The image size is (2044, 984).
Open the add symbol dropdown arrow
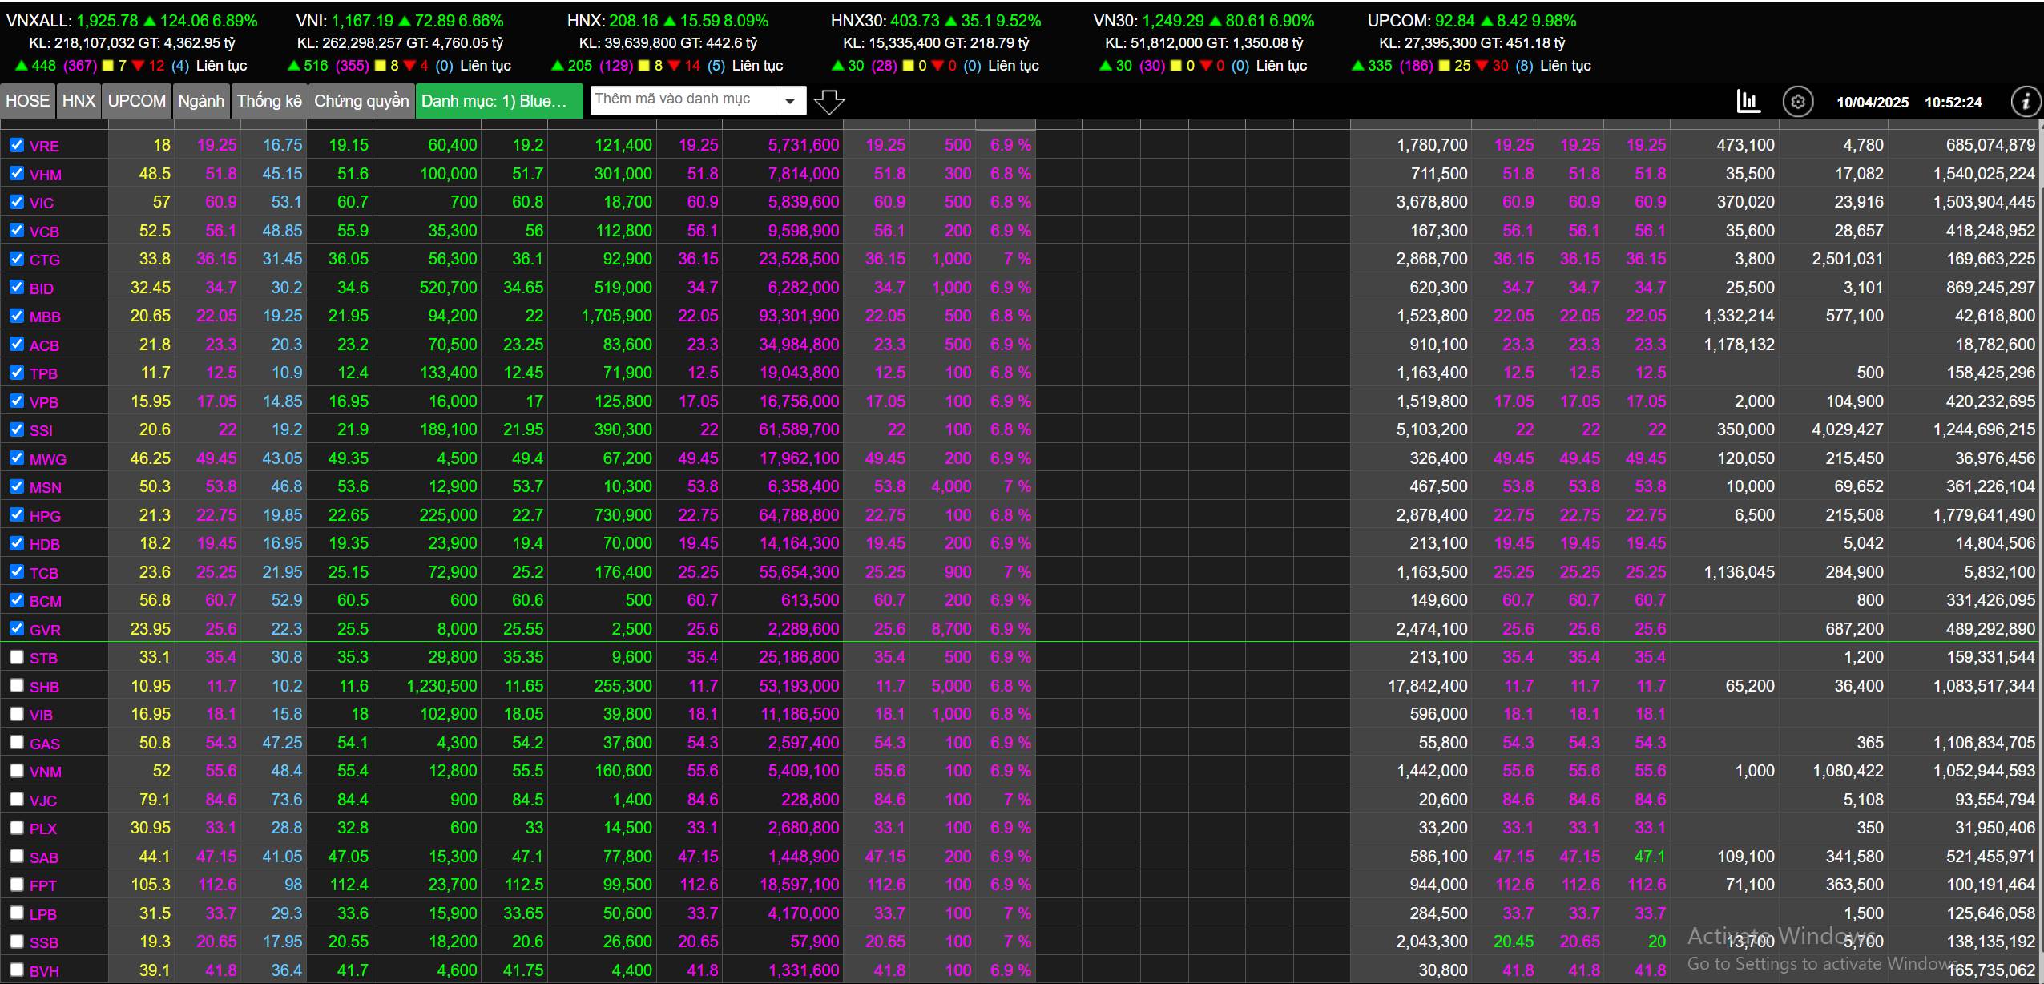[790, 101]
